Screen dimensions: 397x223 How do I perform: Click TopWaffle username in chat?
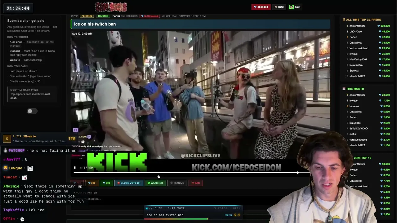pyautogui.click(x=14, y=210)
